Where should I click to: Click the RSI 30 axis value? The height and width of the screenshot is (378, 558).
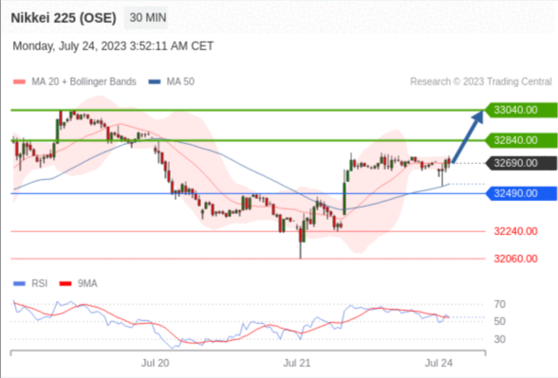pos(499,339)
